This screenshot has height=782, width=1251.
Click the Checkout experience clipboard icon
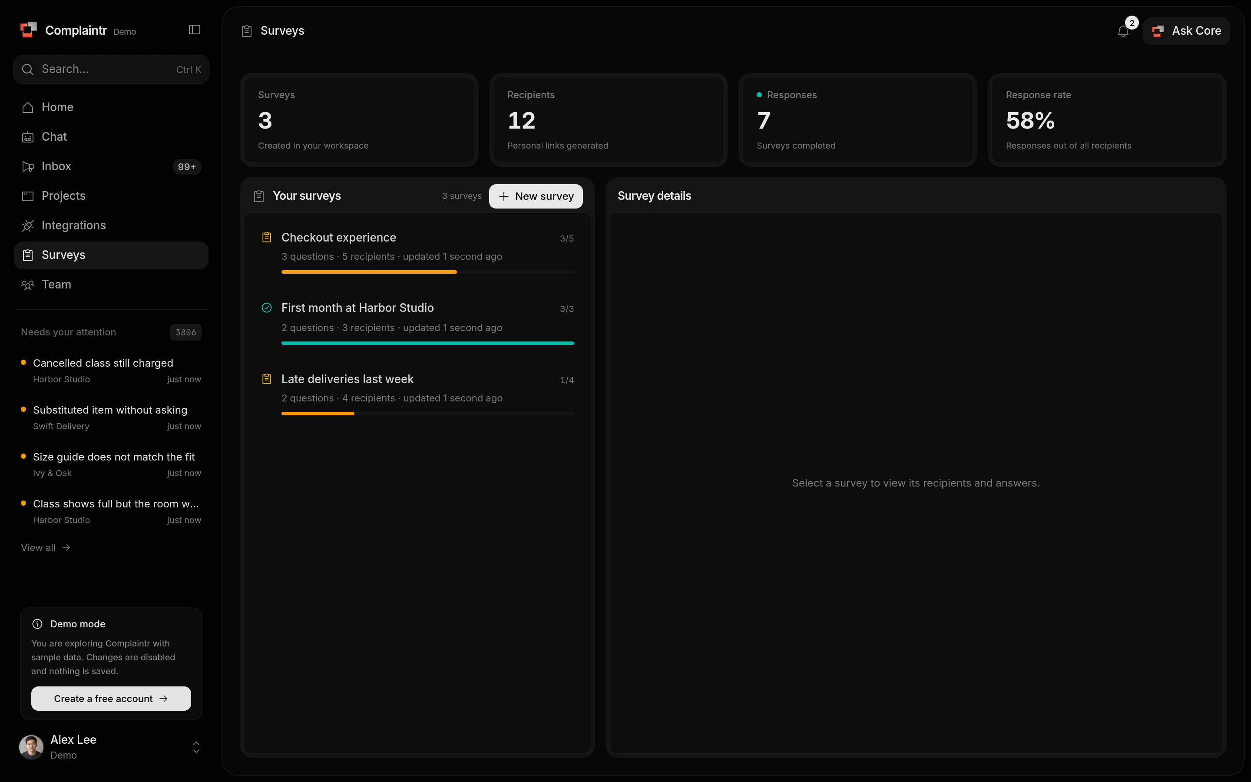(x=267, y=237)
